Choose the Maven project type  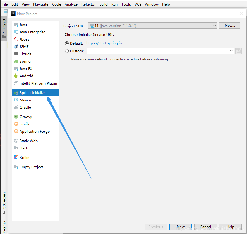click(35, 100)
